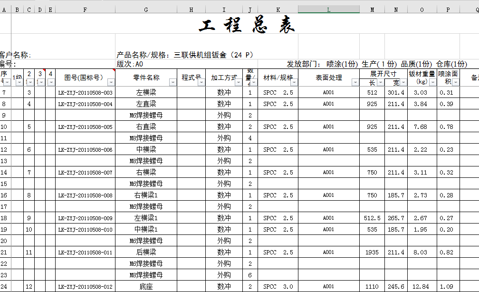The width and height of the screenshot is (479, 292).
Task: Open the 图号(国标号) filter dropdown
Action: coord(111,82)
